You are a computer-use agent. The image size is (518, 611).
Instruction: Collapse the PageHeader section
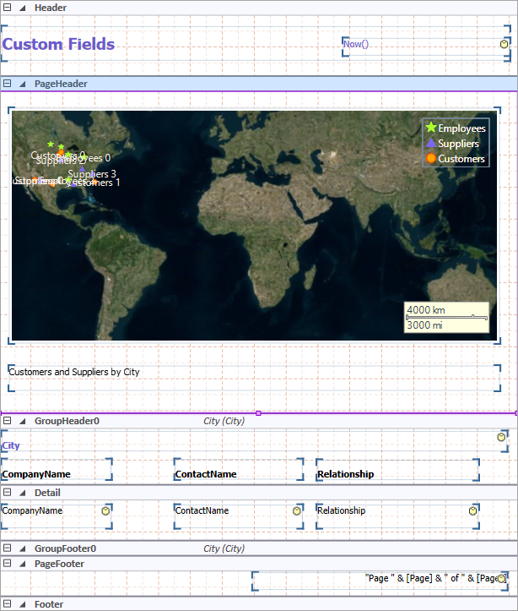tap(8, 84)
